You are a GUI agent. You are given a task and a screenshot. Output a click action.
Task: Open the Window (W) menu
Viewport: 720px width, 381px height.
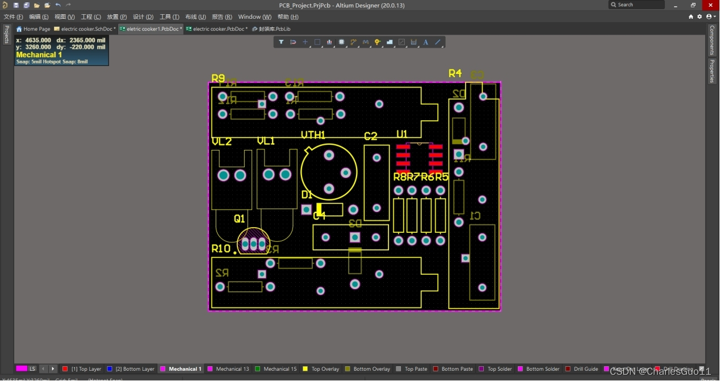[254, 17]
